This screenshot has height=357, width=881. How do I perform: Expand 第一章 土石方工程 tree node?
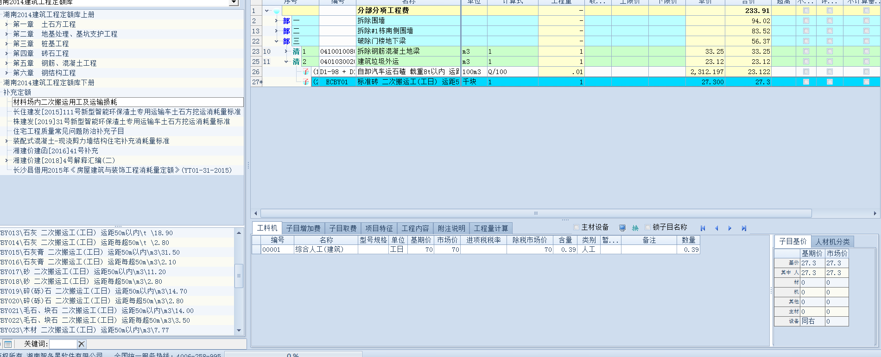[x=6, y=24]
